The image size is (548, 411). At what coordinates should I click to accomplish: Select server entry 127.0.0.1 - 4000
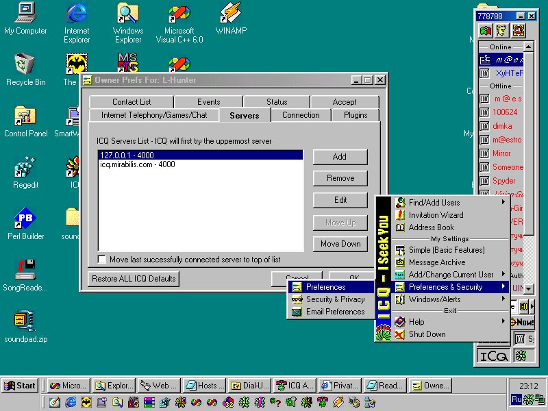tap(201, 155)
